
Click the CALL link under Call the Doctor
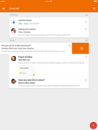coord(20,24)
